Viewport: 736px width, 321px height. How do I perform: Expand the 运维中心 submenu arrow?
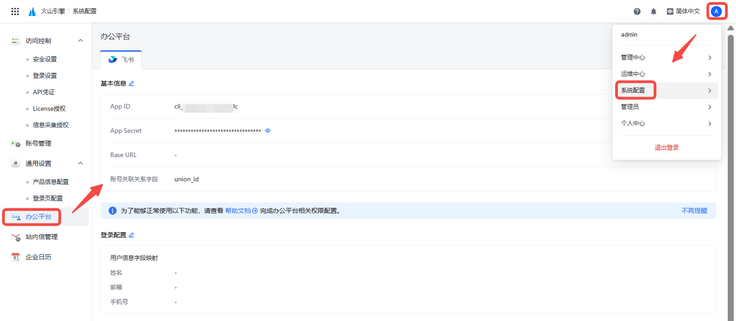pyautogui.click(x=709, y=74)
